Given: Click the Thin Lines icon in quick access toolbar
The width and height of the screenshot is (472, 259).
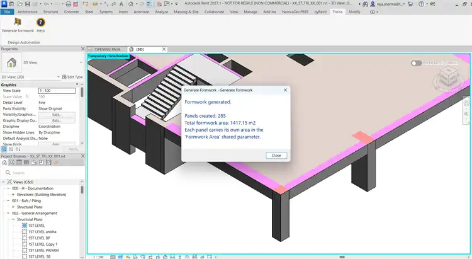Looking at the screenshot, I should tap(150, 4).
